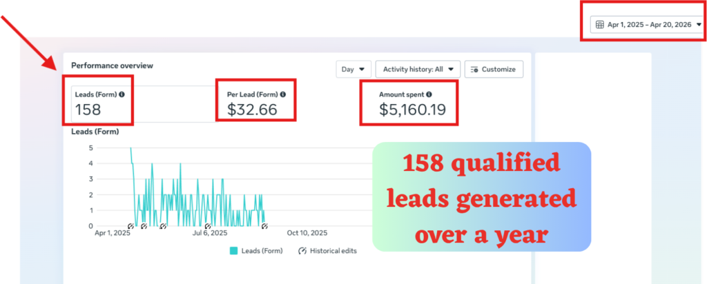Select the Amount spent metric card
Image resolution: width=707 pixels, height=284 pixels.
[x=409, y=103]
